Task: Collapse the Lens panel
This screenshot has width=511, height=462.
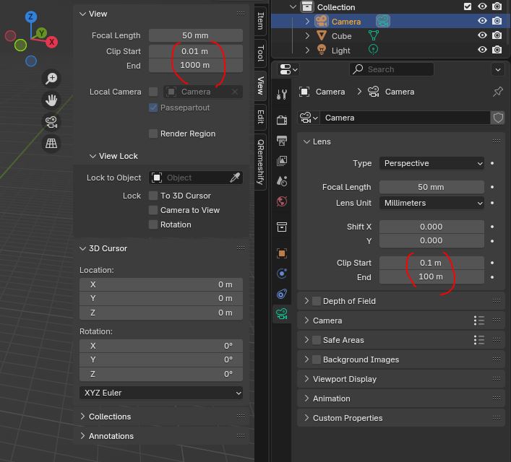Action: tap(306, 141)
